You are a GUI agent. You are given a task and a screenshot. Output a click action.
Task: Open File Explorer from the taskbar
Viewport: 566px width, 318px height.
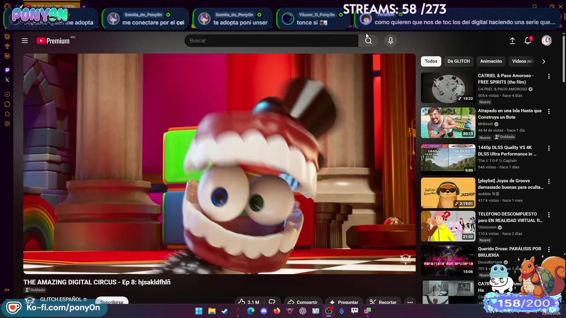[212, 311]
